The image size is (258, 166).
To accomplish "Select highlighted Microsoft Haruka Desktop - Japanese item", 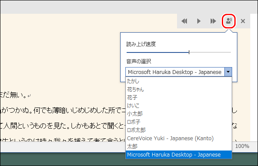I will (x=179, y=155).
